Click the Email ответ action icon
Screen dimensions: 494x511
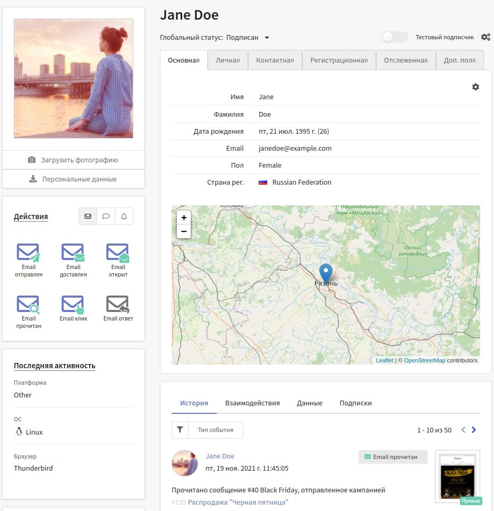(x=118, y=305)
